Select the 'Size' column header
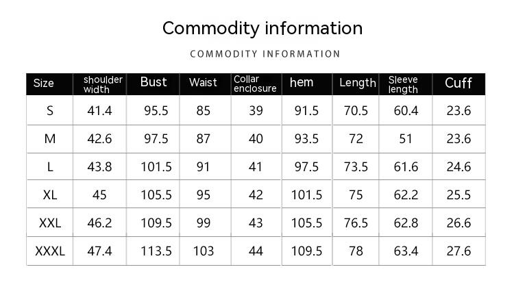 pyautogui.click(x=43, y=84)
